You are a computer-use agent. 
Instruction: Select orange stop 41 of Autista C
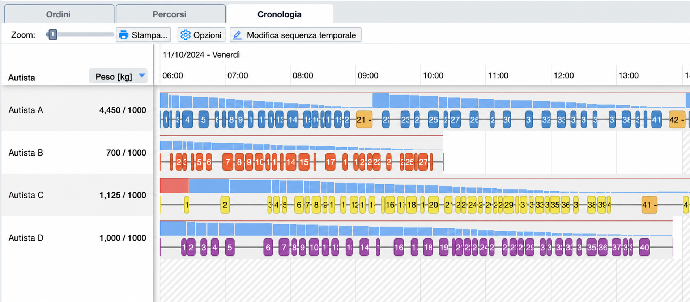click(649, 205)
